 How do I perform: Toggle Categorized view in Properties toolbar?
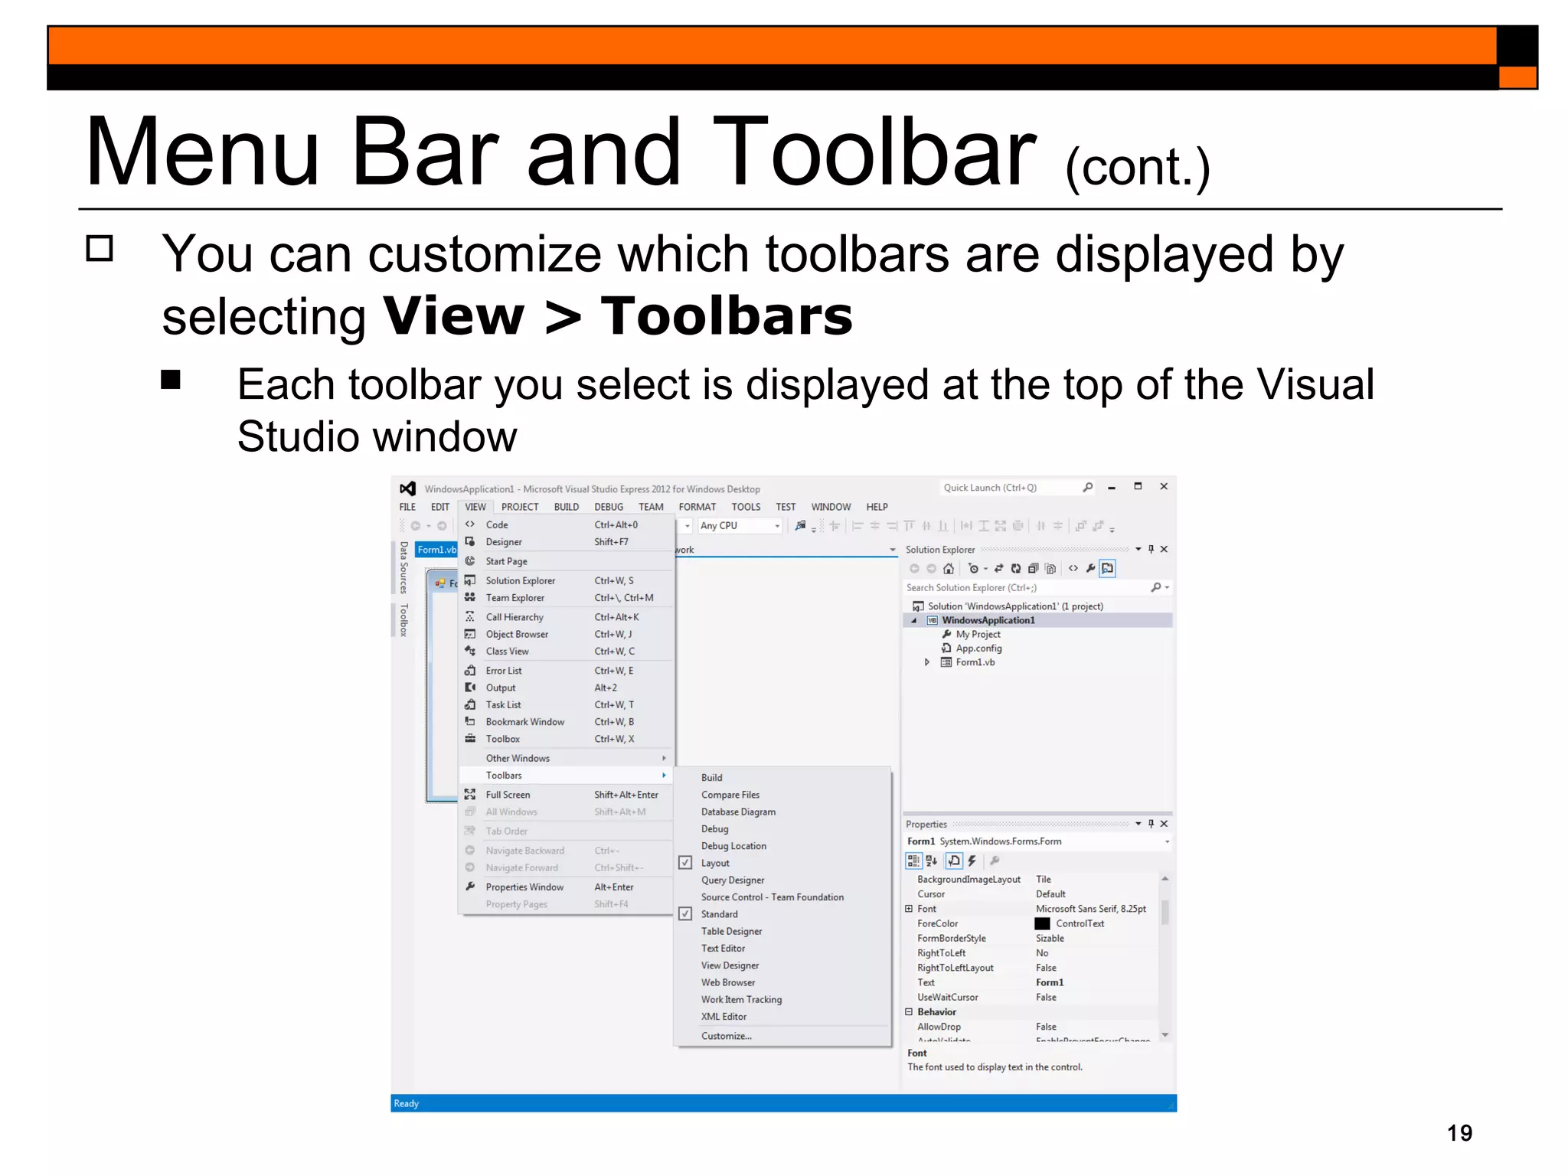[x=913, y=861]
